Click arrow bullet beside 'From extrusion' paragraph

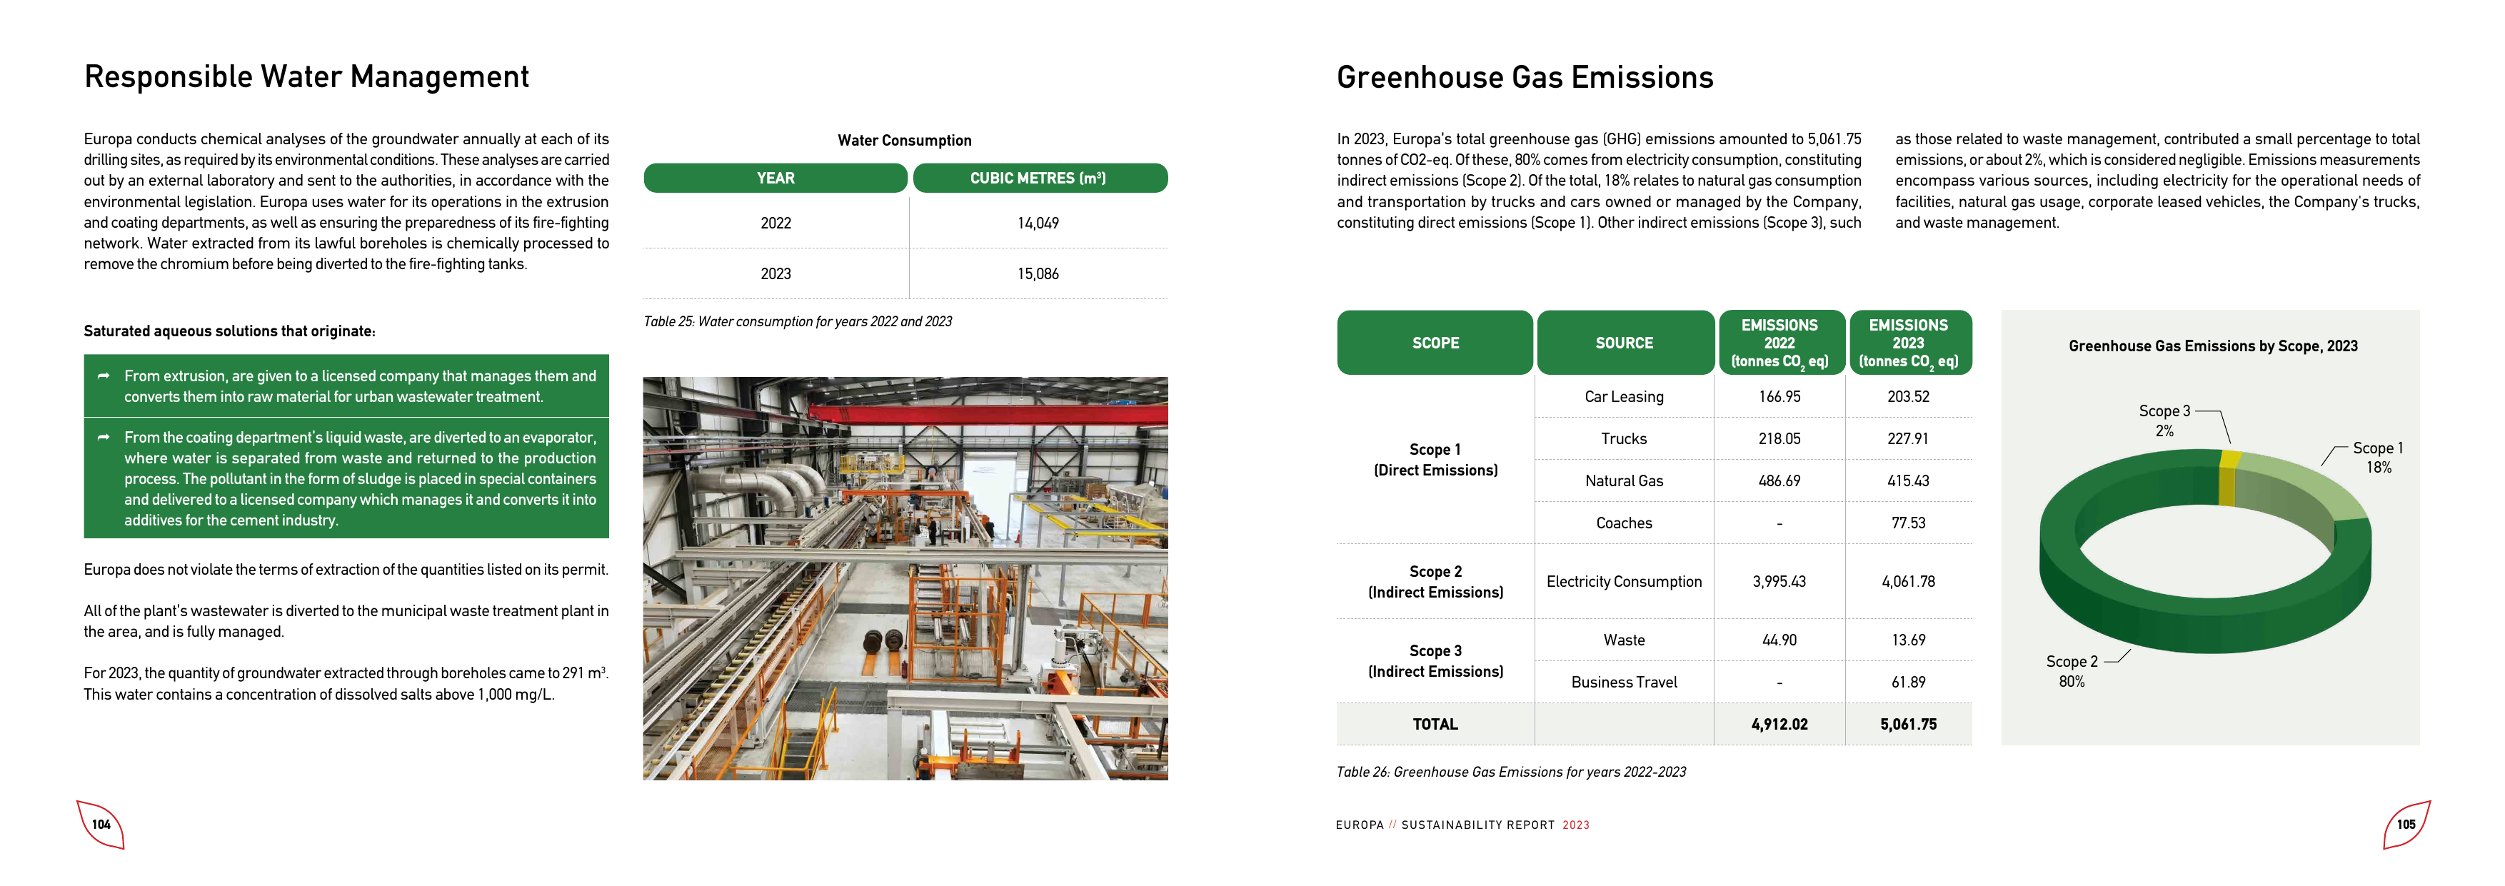pyautogui.click(x=103, y=376)
